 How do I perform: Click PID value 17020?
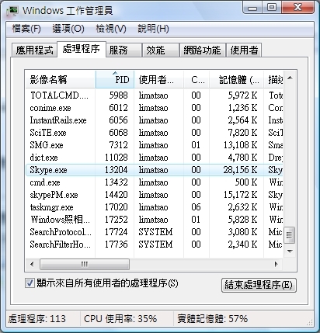[x=117, y=207]
